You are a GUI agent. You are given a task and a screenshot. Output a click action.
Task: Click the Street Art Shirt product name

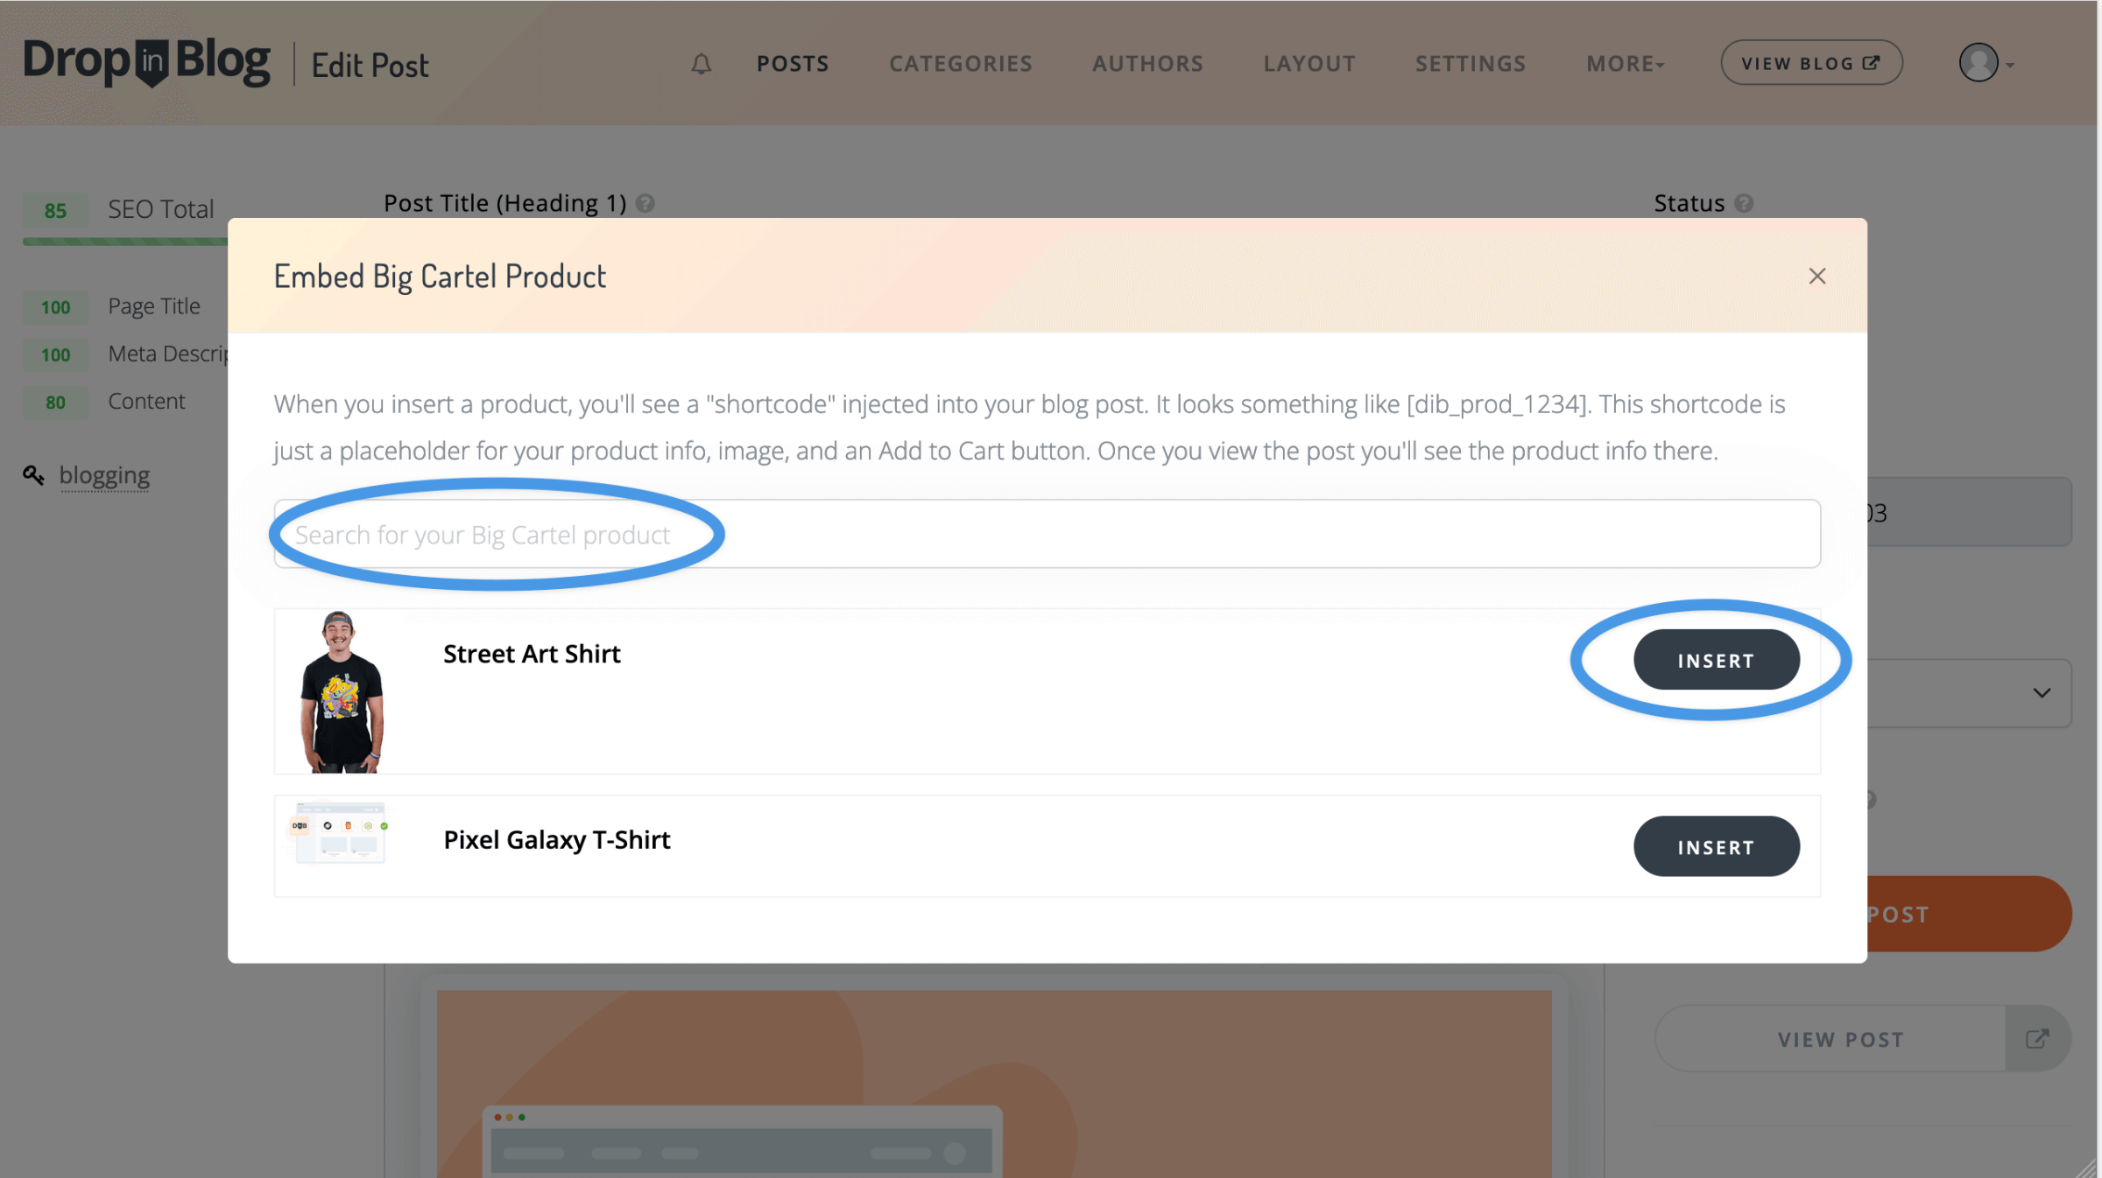tap(532, 654)
